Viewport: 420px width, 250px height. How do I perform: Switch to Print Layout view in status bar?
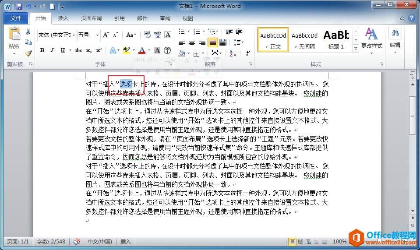pos(292,242)
